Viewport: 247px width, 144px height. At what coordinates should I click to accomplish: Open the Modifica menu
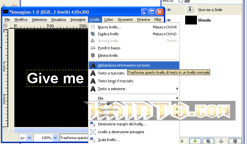(x=21, y=20)
